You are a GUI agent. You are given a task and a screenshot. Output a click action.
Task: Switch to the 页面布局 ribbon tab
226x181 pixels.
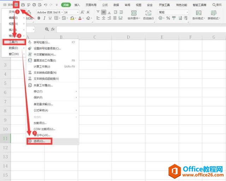(x=91, y=5)
